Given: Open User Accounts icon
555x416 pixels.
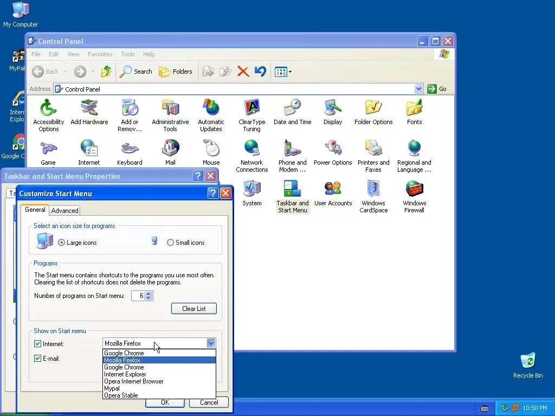Looking at the screenshot, I should [333, 193].
